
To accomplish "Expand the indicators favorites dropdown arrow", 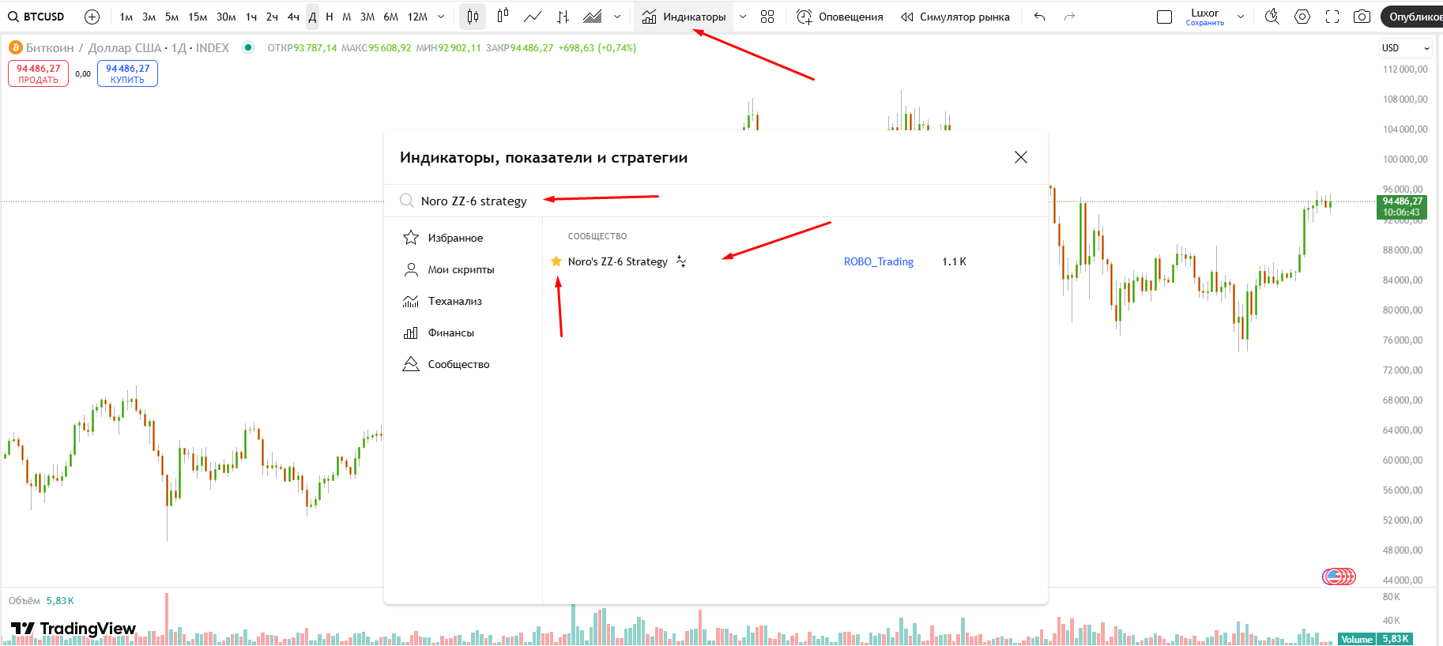I will [743, 17].
